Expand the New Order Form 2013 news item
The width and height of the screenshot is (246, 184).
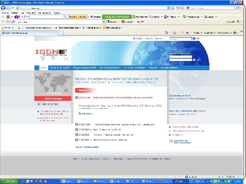pyautogui.click(x=77, y=129)
